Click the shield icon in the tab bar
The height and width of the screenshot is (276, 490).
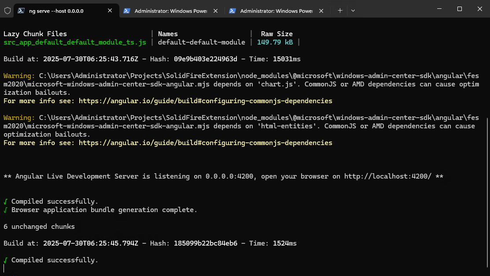pyautogui.click(x=7, y=11)
